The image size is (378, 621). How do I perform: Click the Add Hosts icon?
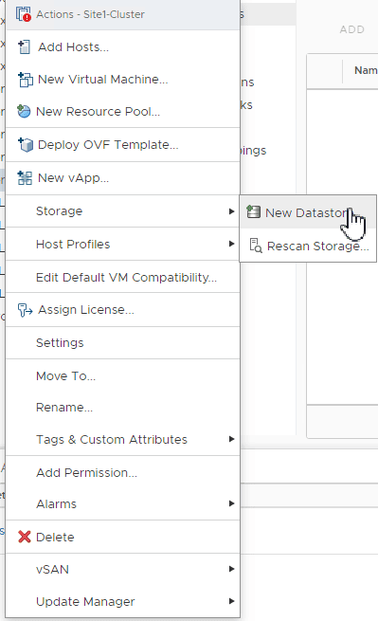click(24, 47)
